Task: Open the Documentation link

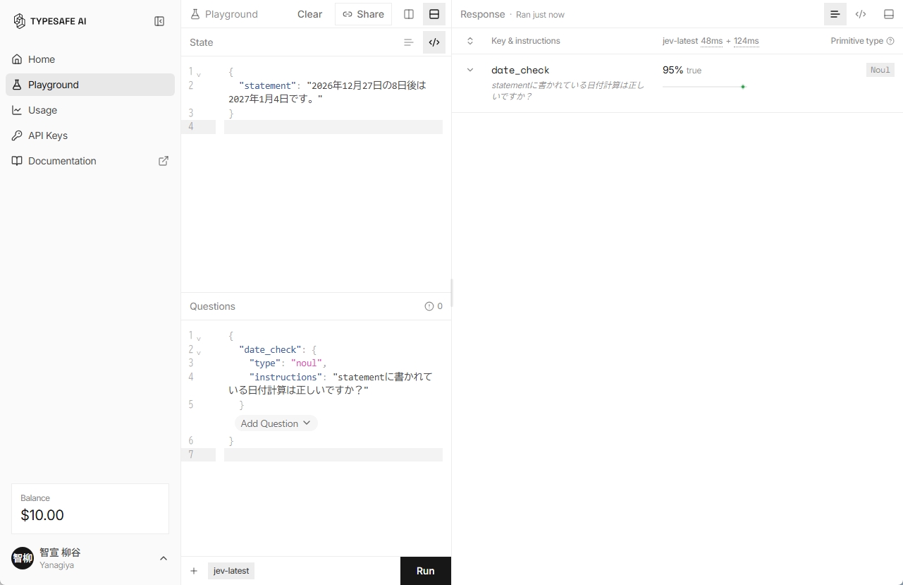Action: [x=90, y=161]
